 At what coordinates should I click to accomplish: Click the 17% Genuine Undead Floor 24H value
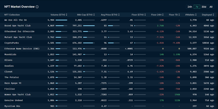point(162,100)
